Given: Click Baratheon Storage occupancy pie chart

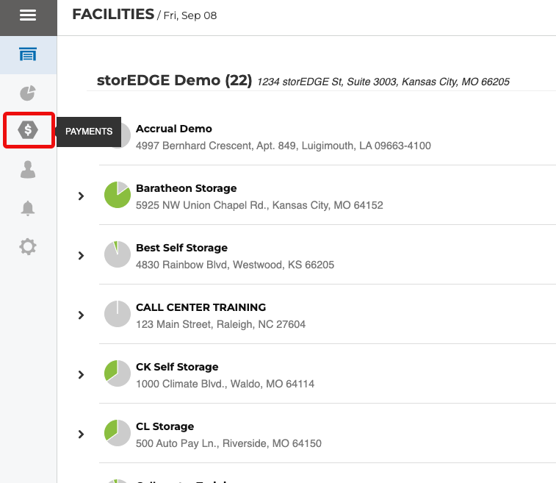Looking at the screenshot, I should click(118, 195).
